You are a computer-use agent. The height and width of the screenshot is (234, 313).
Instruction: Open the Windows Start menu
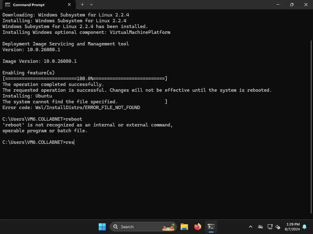point(102,227)
